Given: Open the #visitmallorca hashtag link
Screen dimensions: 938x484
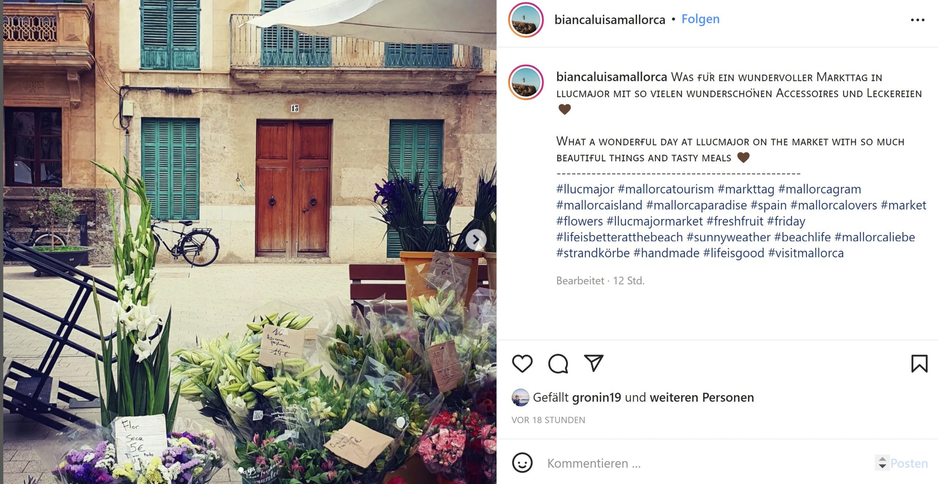Looking at the screenshot, I should click(806, 253).
